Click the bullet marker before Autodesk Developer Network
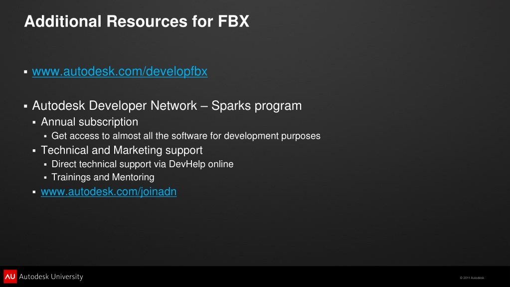Image resolution: width=510 pixels, height=287 pixels. click(x=25, y=106)
